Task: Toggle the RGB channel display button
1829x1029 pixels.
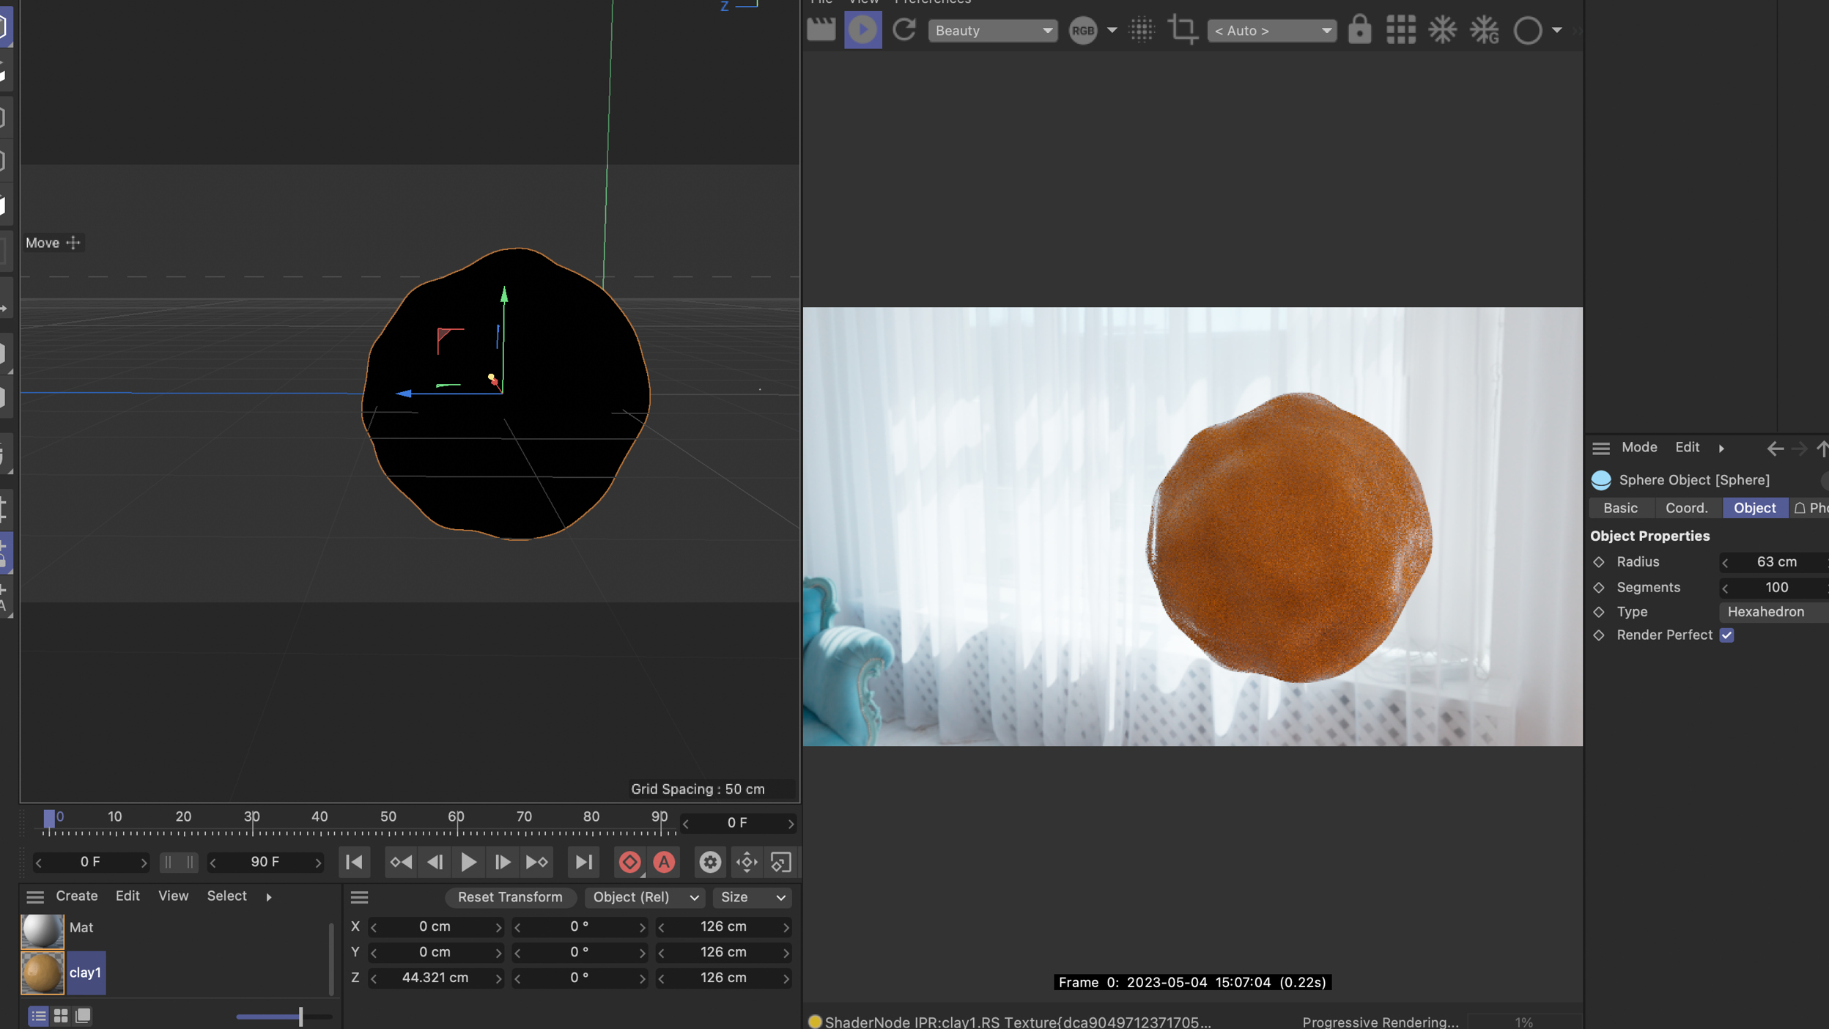Action: point(1083,30)
